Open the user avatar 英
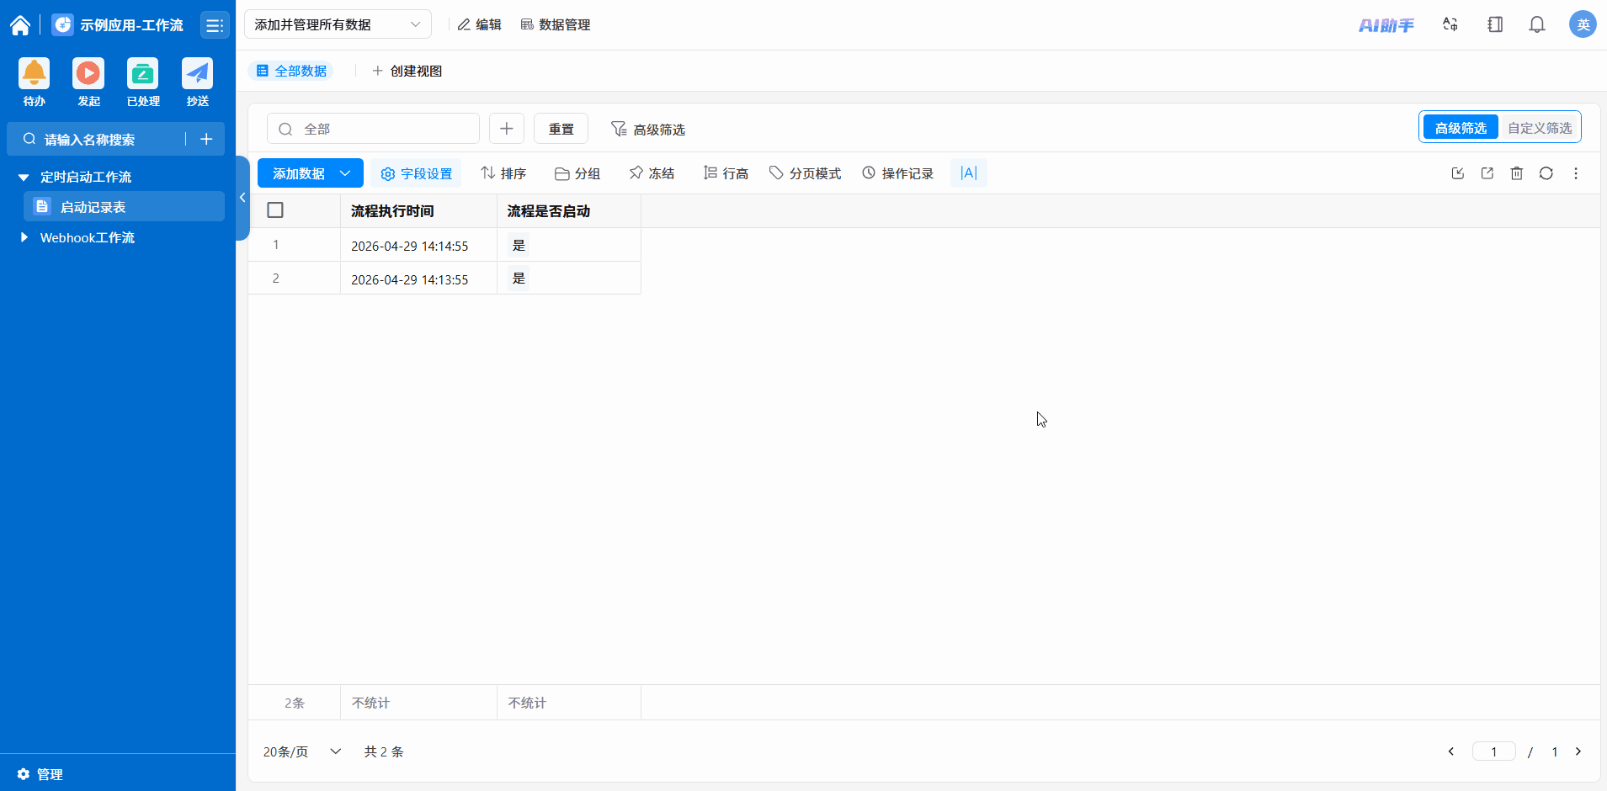Viewport: 1607px width, 791px height. (1583, 24)
